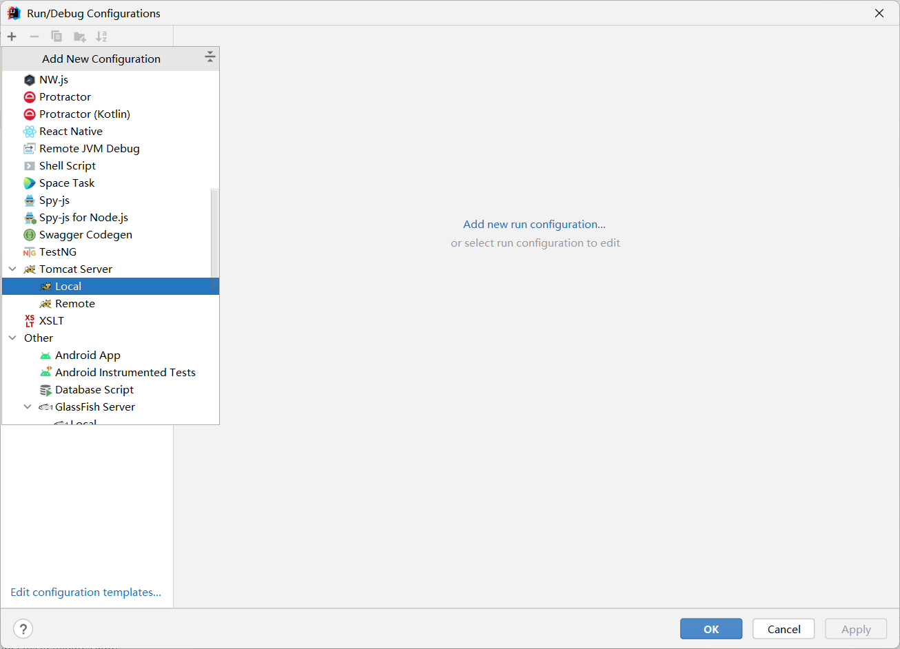The height and width of the screenshot is (649, 900).
Task: Select Android Instrumented Tests entry
Action: [110, 373]
